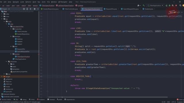Click the CRLF line separator indicator
184x103 pixels.
click(168, 102)
